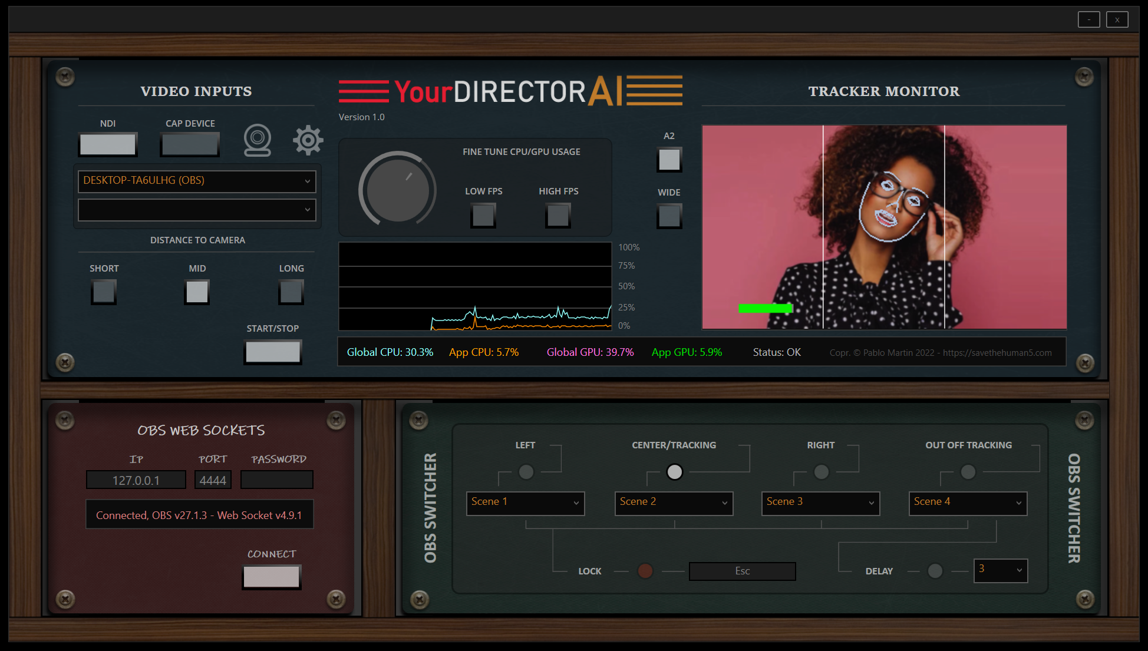The image size is (1148, 651).
Task: Click the PORT field showing 4444
Action: [x=213, y=480]
